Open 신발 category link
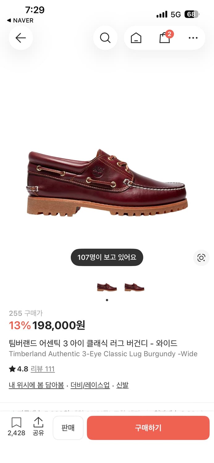 pyautogui.click(x=122, y=385)
